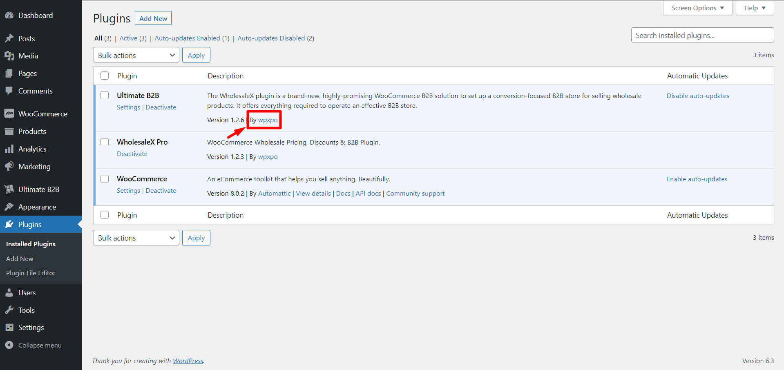Tick the WholesaleX Pro plugin checkbox

tap(105, 142)
